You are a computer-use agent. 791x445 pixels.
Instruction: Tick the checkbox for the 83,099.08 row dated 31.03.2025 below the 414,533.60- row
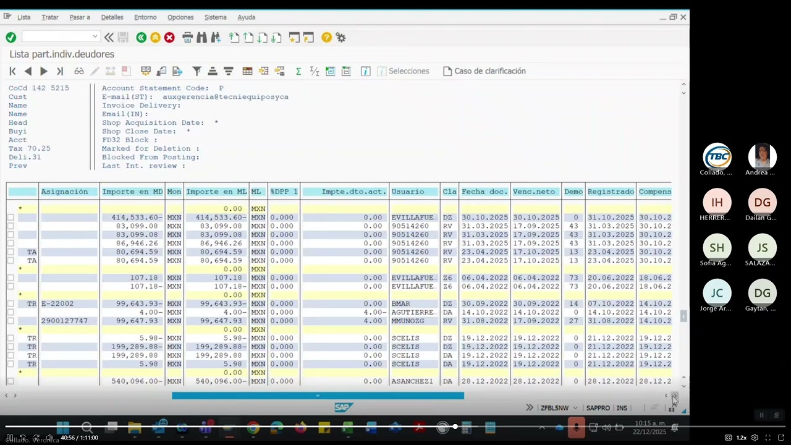[x=11, y=226]
